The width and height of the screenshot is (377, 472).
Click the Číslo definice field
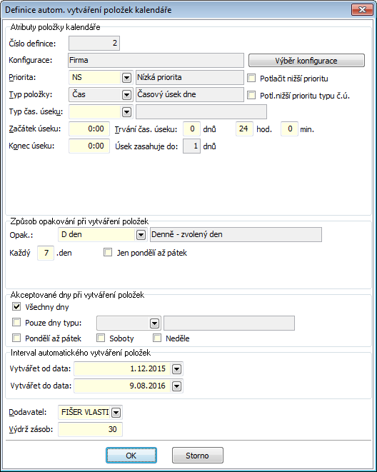point(94,43)
